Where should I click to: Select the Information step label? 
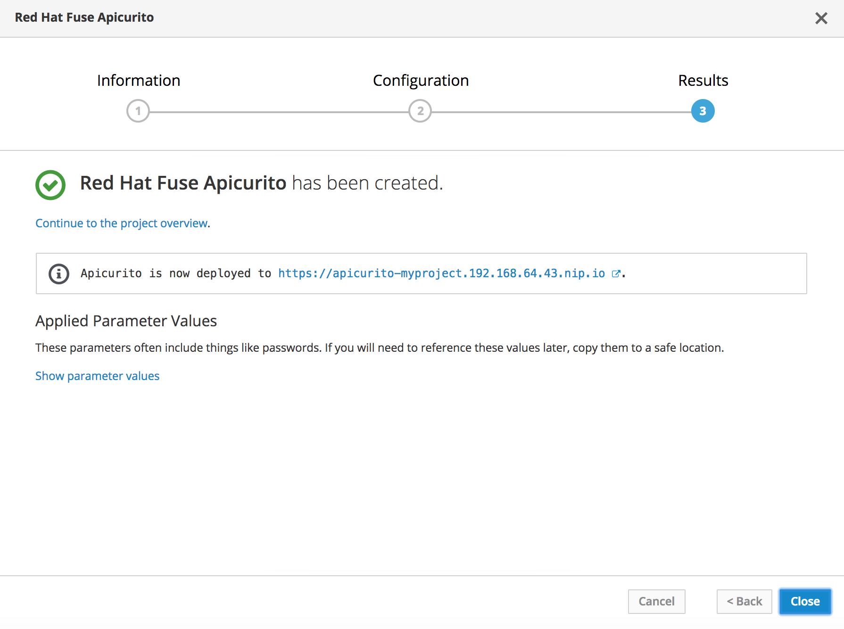tap(139, 81)
